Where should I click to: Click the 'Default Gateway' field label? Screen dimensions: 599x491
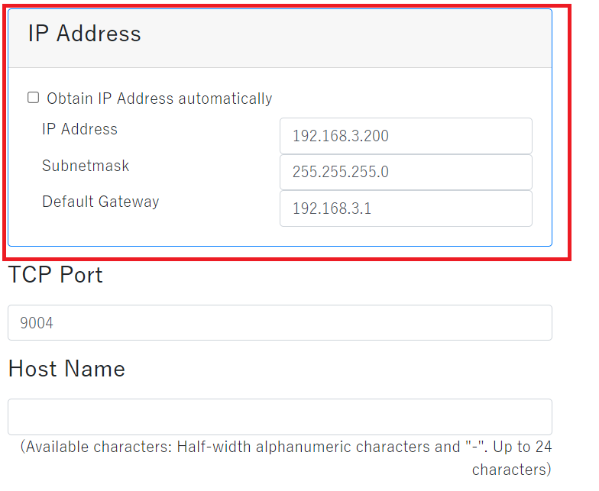[x=100, y=202]
